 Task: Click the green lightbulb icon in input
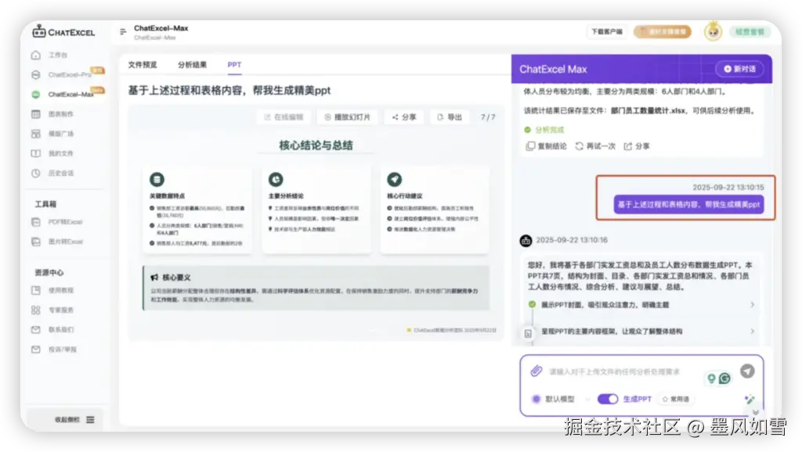point(711,378)
